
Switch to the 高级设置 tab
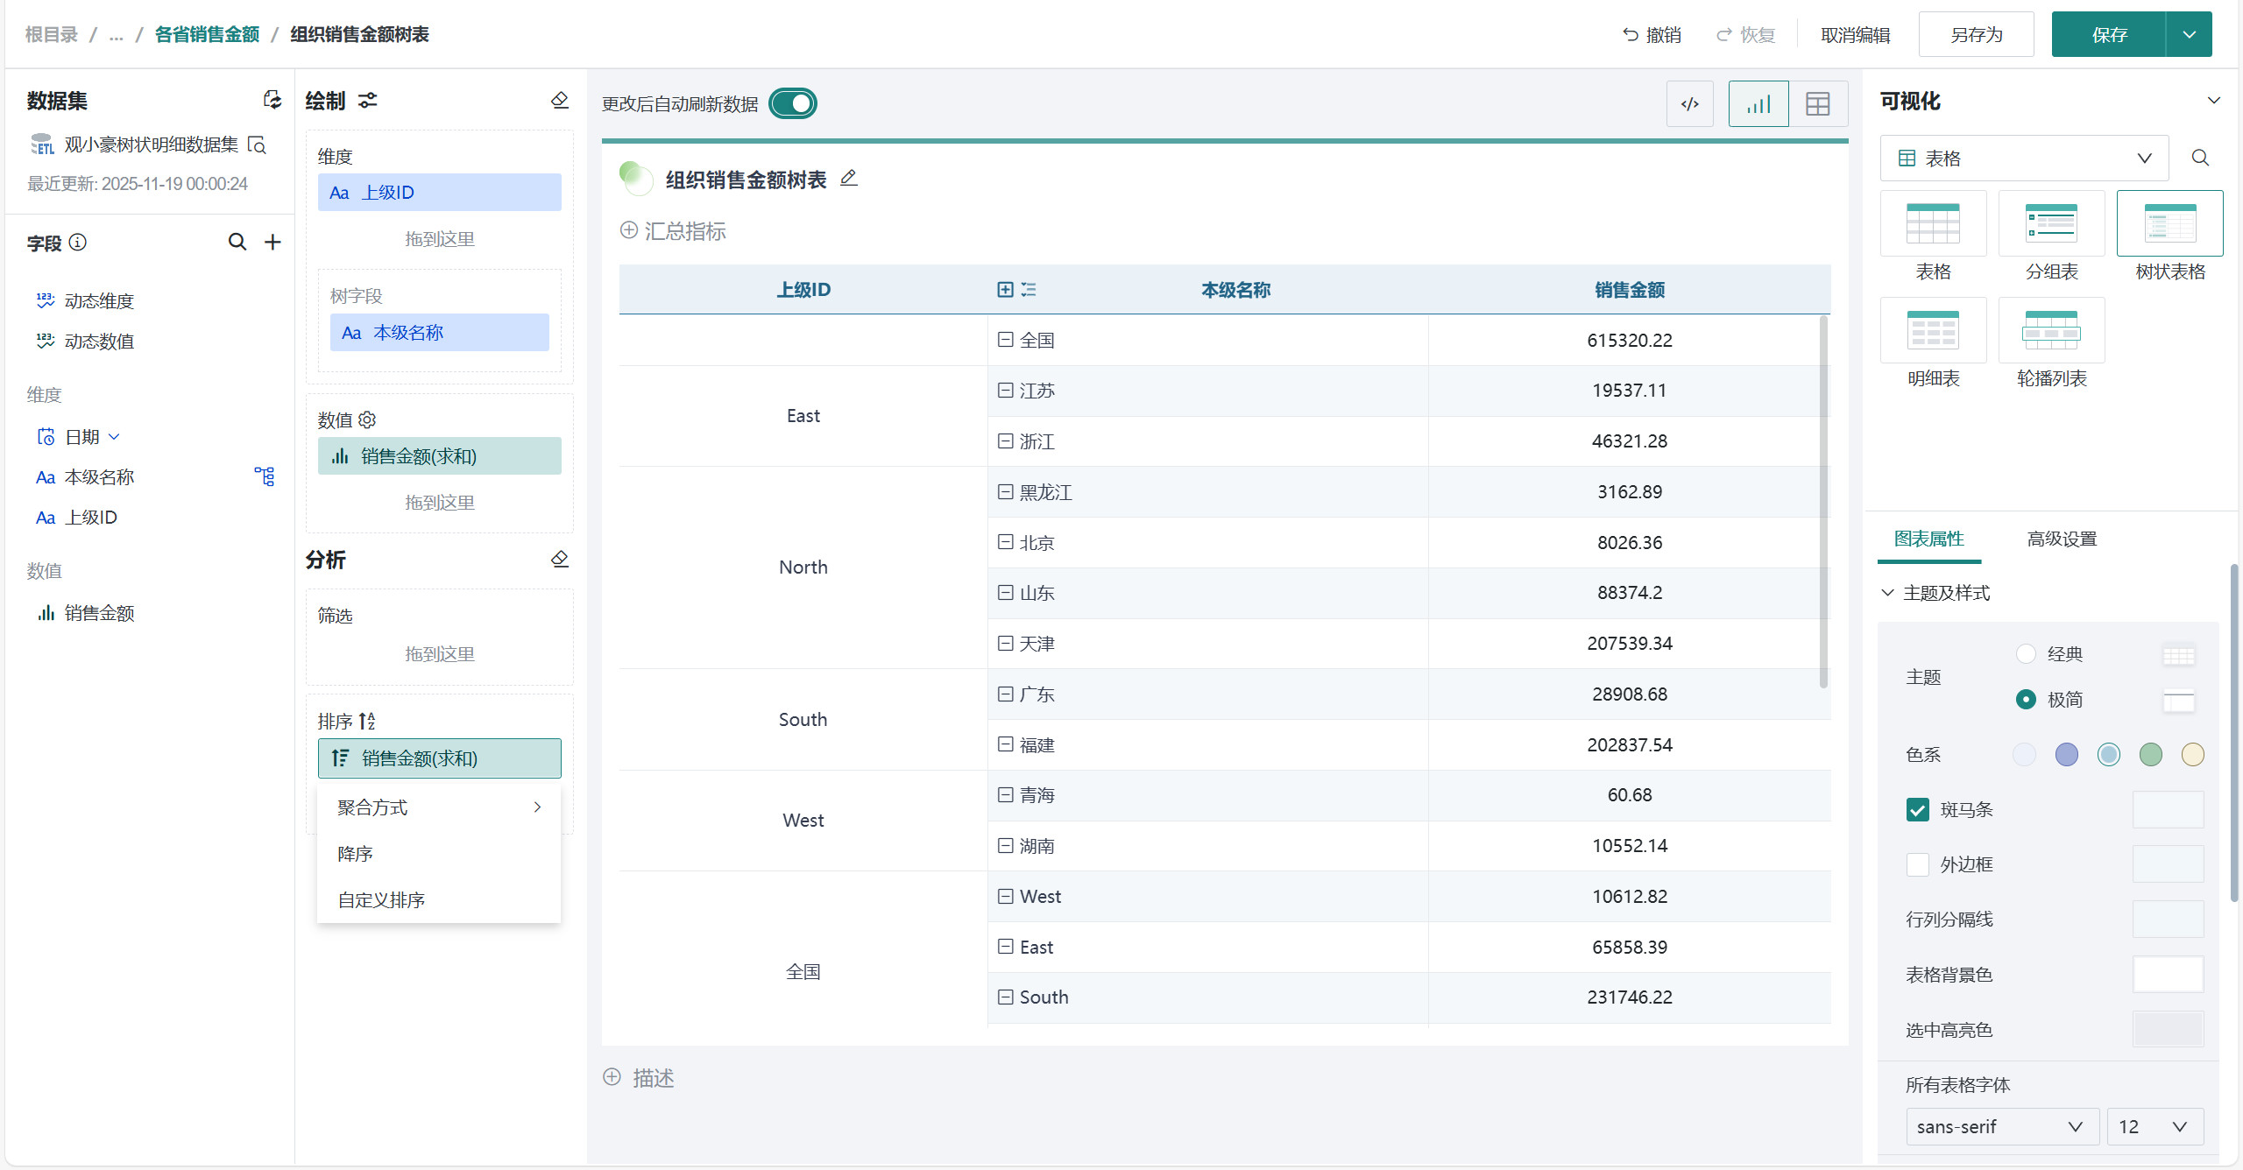pos(2061,539)
